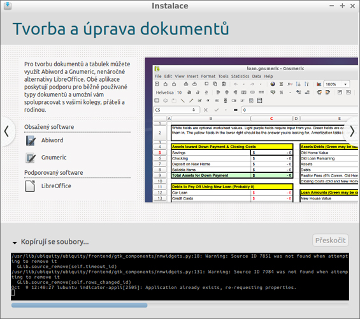
Task: Select the 'Gnumeric' label in the software list
Action: coord(54,158)
